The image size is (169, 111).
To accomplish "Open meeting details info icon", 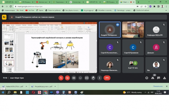I will click(x=147, y=78).
